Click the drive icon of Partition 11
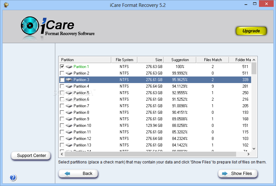 pos(69,132)
